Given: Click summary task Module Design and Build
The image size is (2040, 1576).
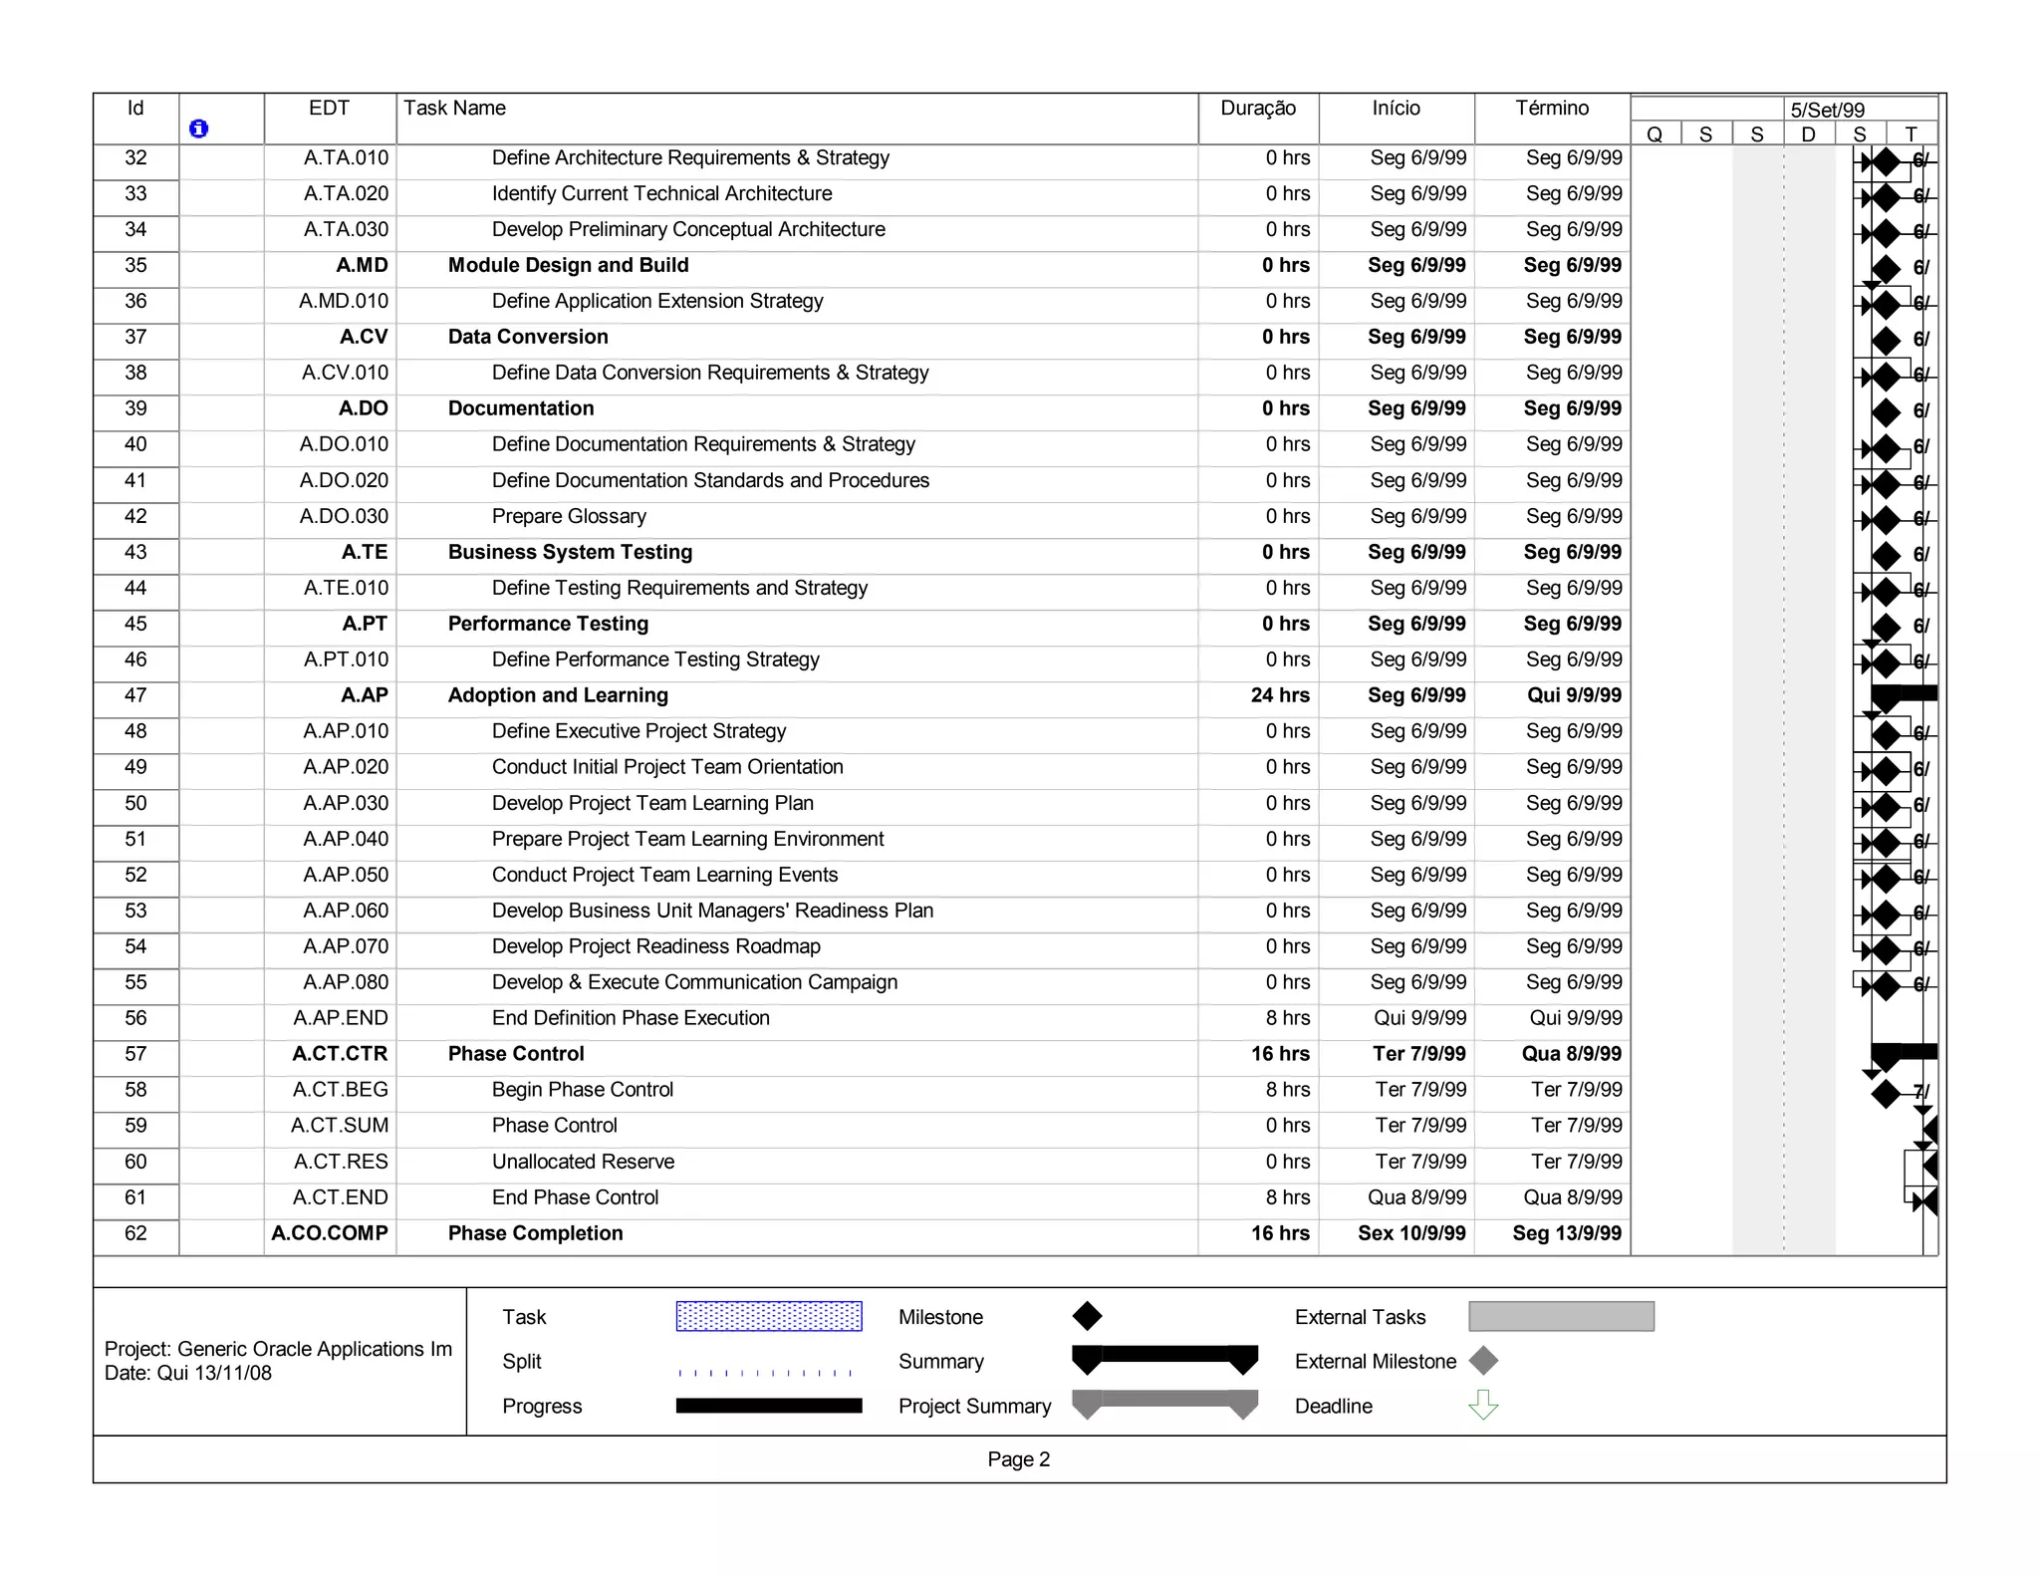Looking at the screenshot, I should click(568, 265).
